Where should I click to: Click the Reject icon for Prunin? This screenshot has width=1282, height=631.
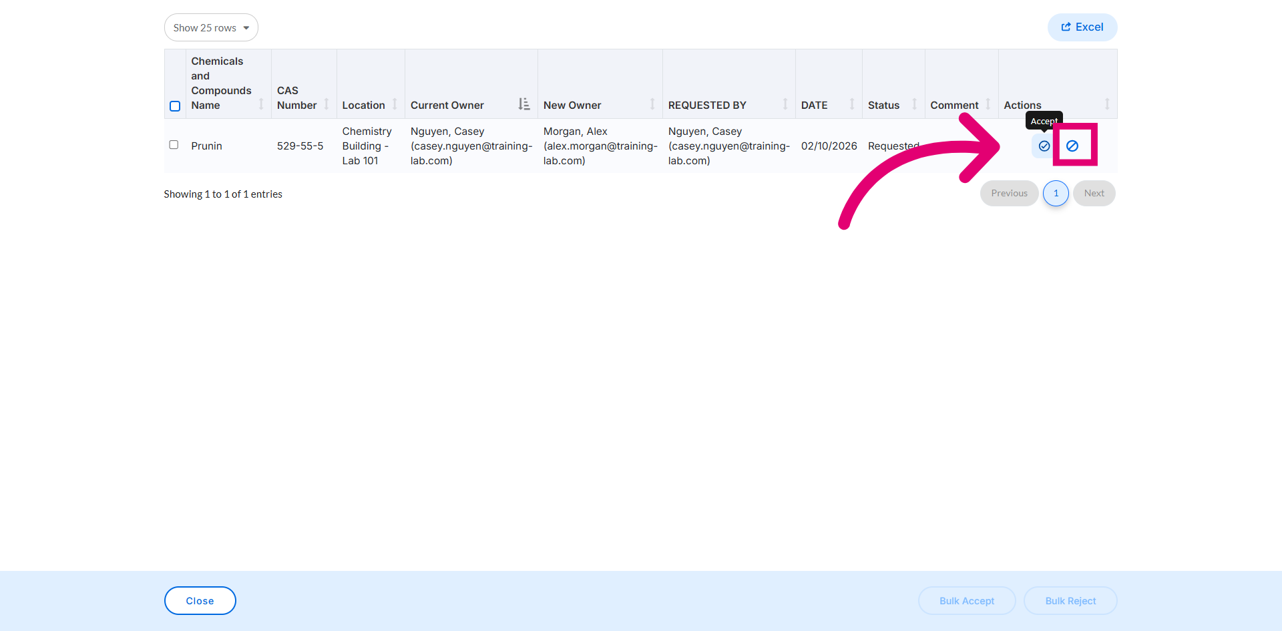pos(1072,146)
